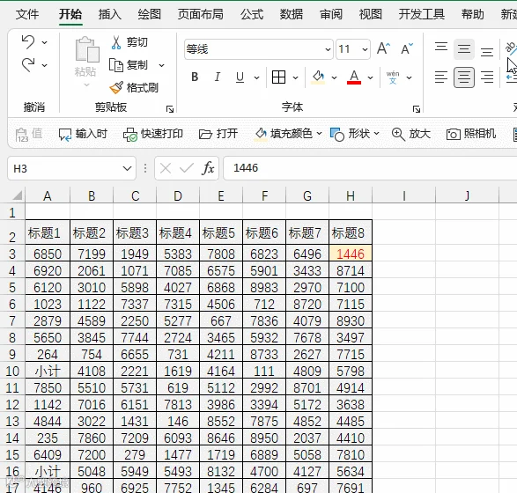Click the wén phonetic guide icon
Screen dimensions: 517x493
393,77
